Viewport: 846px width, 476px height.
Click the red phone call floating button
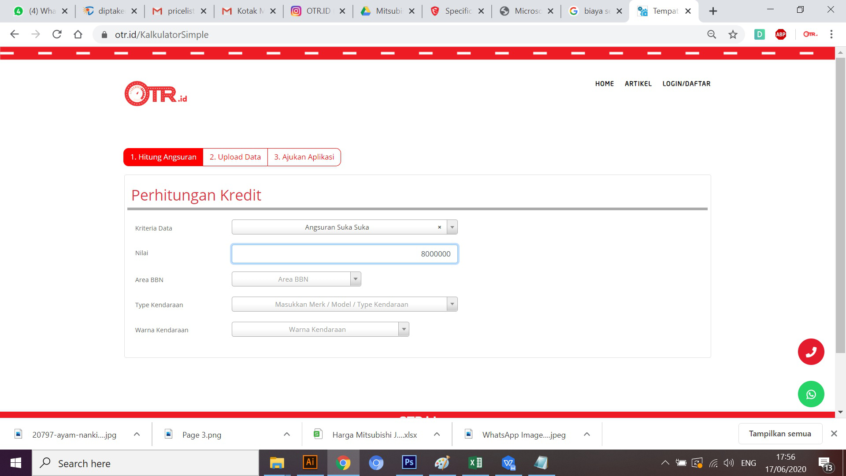pyautogui.click(x=811, y=352)
